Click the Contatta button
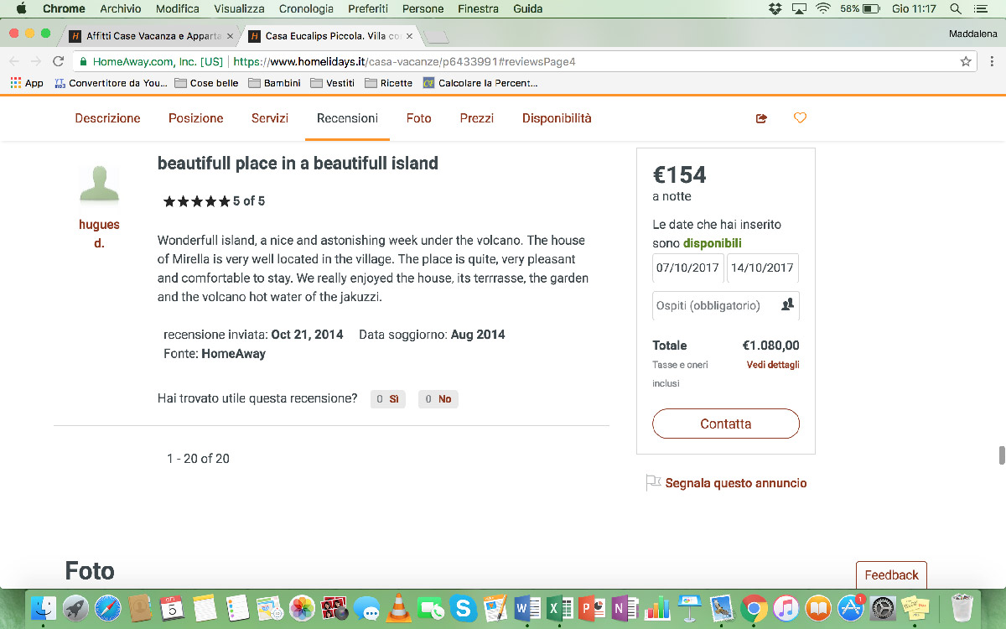 coord(726,424)
